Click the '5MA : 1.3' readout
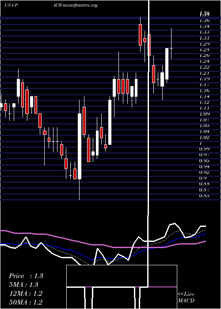 pyautogui.click(x=24, y=285)
